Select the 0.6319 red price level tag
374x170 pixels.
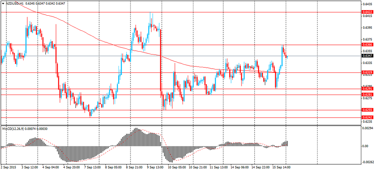tap(367, 72)
